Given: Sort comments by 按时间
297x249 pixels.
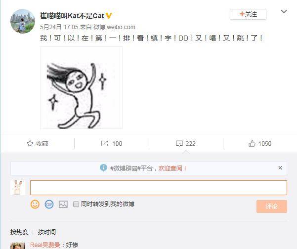Looking at the screenshot, I should coord(47,232).
